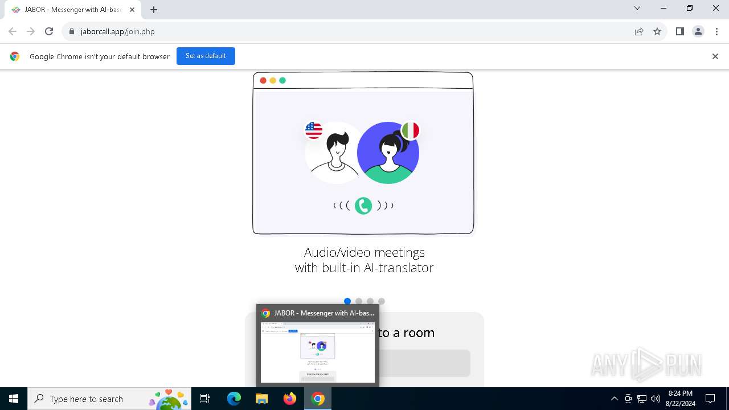Launch Firefox from taskbar
The image size is (729, 410).
(x=290, y=399)
